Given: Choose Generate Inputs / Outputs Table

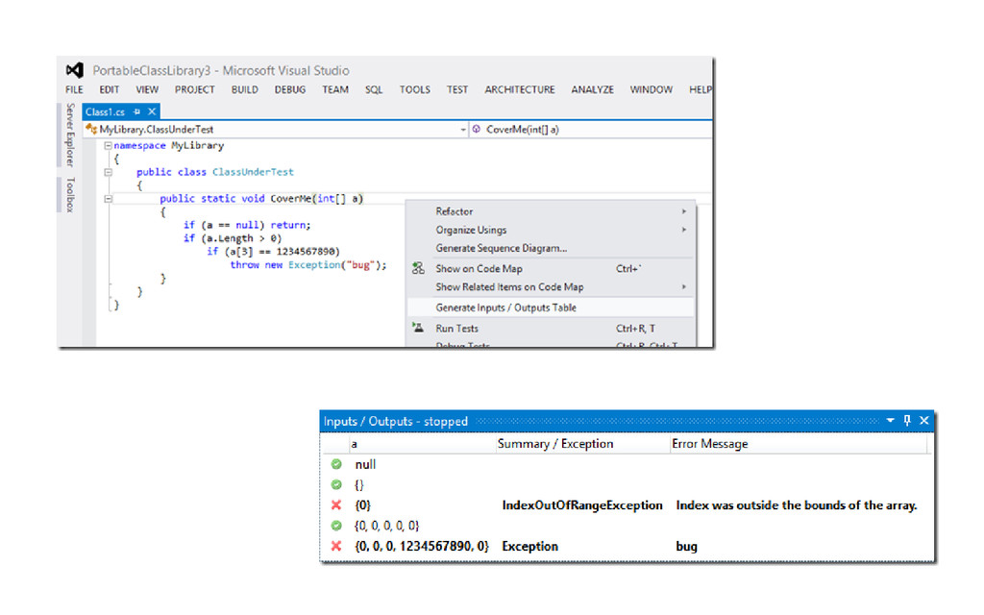Looking at the screenshot, I should coord(551,307).
